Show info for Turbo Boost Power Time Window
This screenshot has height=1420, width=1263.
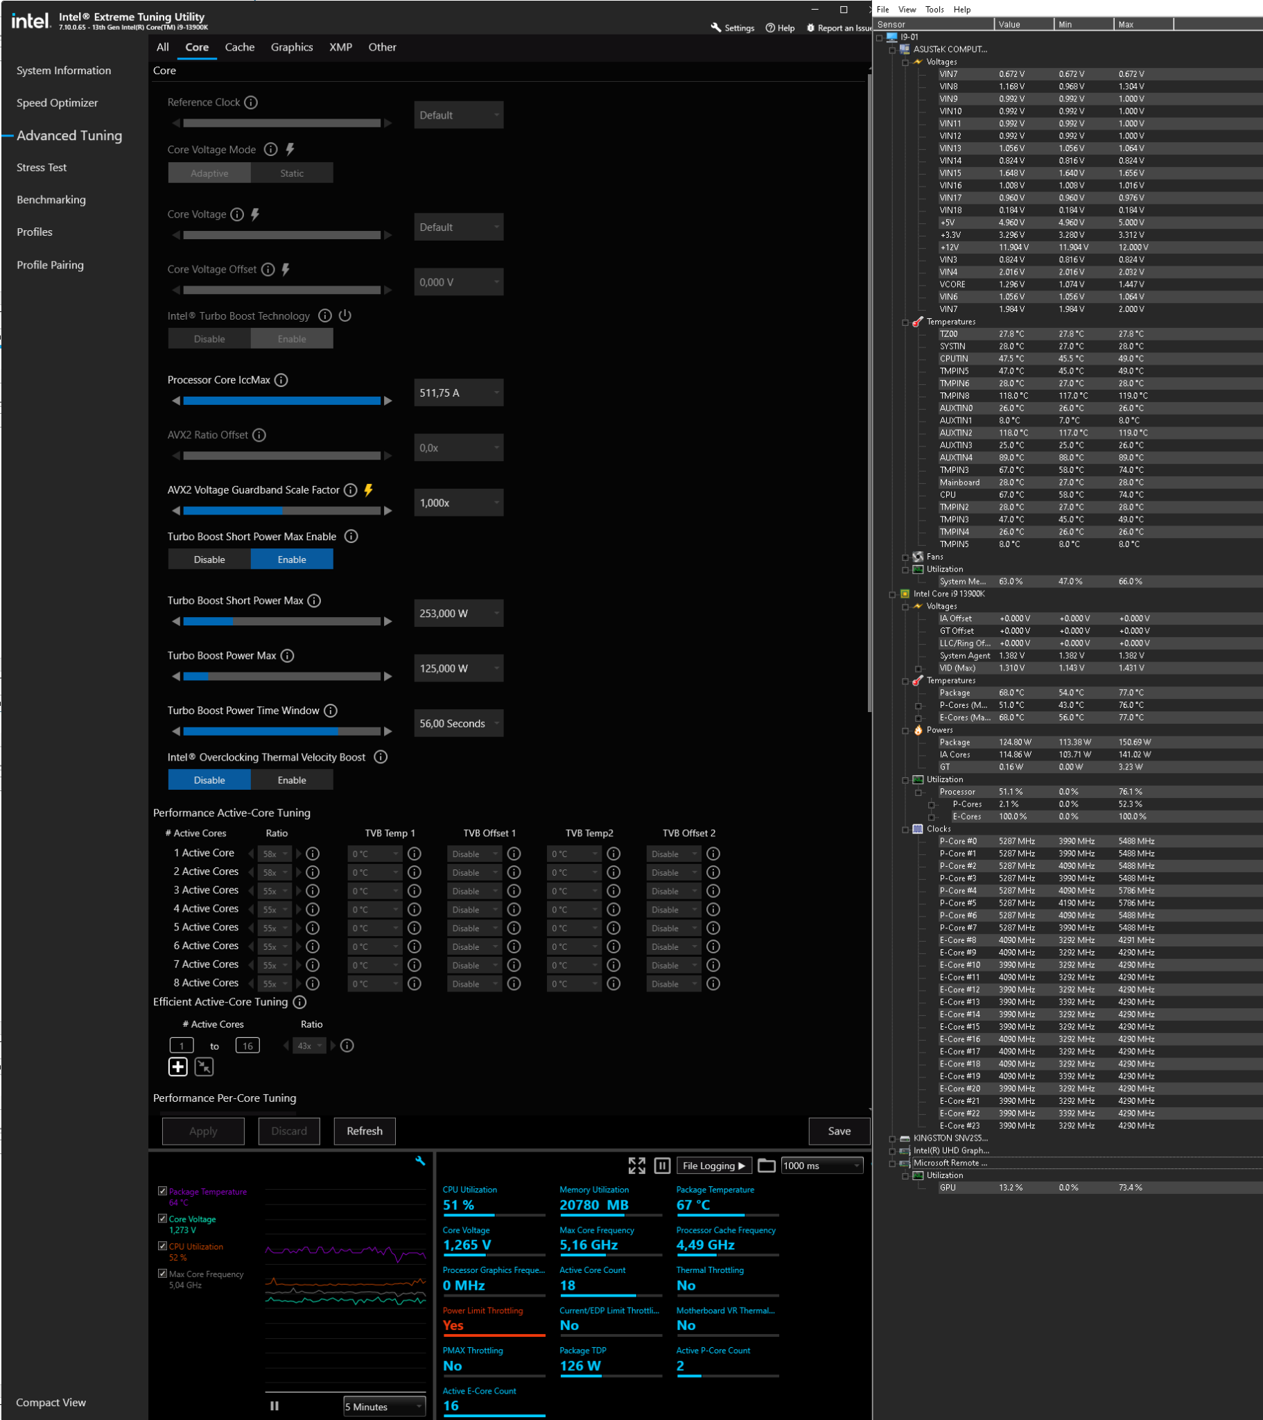(331, 711)
